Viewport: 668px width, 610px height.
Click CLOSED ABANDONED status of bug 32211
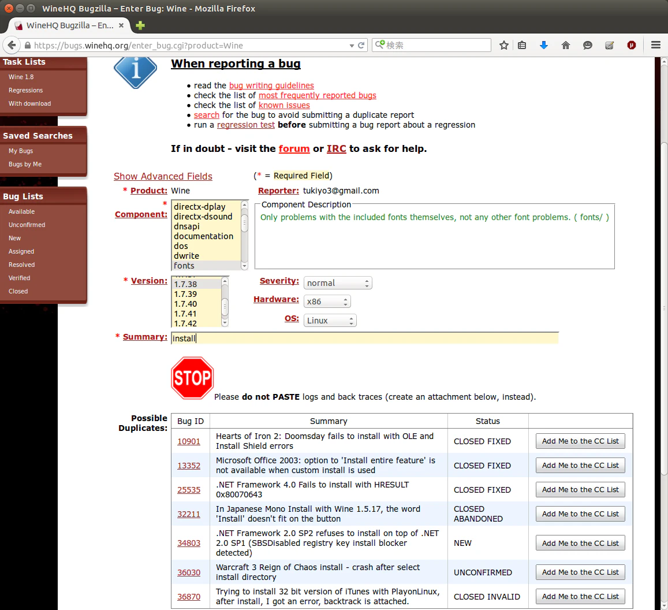pyautogui.click(x=478, y=514)
